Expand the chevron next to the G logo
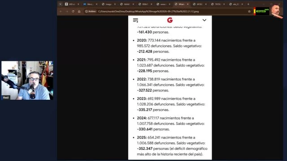The image size is (287, 161). pos(204,20)
